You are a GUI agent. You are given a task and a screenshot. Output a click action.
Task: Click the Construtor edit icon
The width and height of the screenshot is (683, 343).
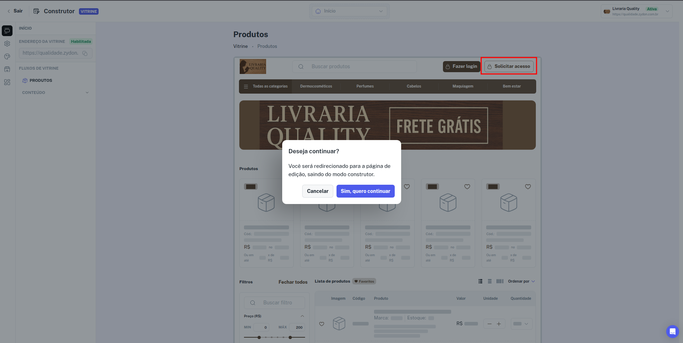36,11
